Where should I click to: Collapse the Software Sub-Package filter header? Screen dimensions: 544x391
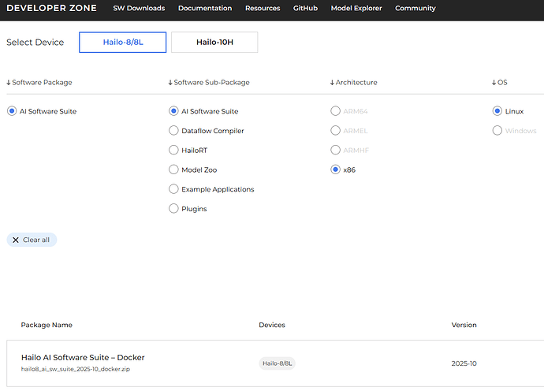(208, 82)
